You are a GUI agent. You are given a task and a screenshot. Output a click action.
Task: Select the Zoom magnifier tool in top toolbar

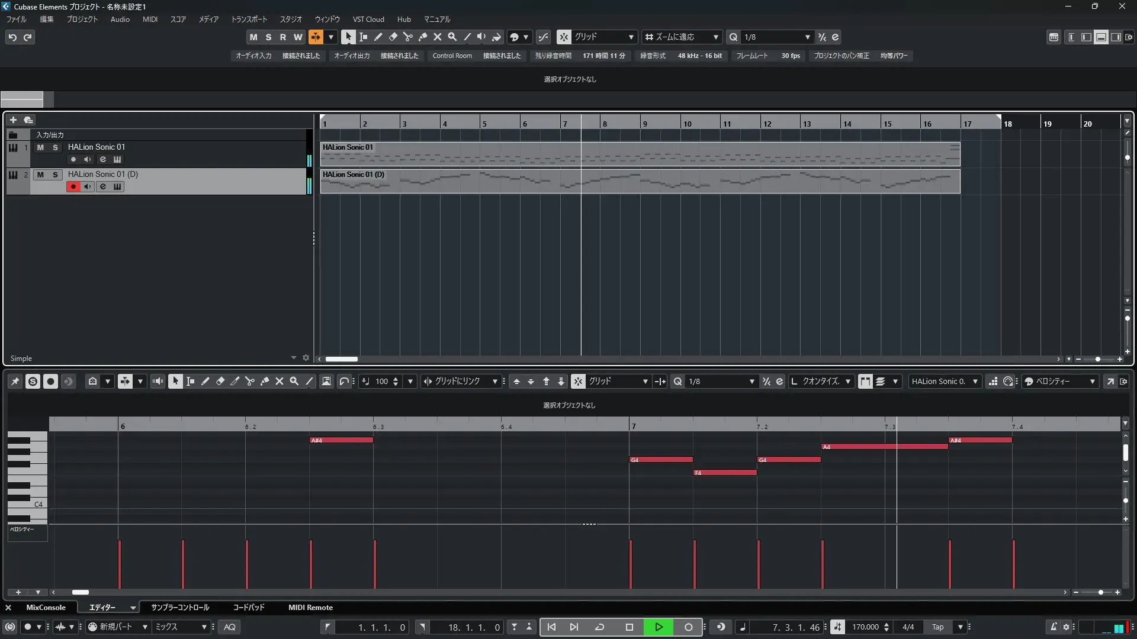click(452, 37)
